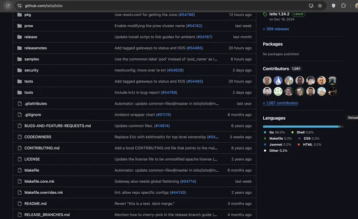Image resolution: width=358 pixels, height=219 pixels.
Task: Click the folder icon beside security
Action: click(x=19, y=70)
